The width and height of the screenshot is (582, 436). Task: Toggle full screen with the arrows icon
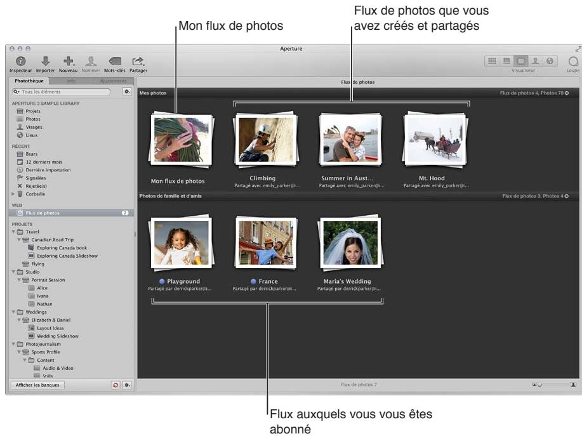pos(578,49)
